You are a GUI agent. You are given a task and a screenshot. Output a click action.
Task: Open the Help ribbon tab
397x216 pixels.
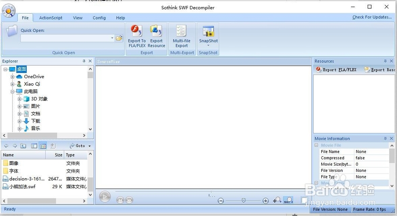click(121, 18)
